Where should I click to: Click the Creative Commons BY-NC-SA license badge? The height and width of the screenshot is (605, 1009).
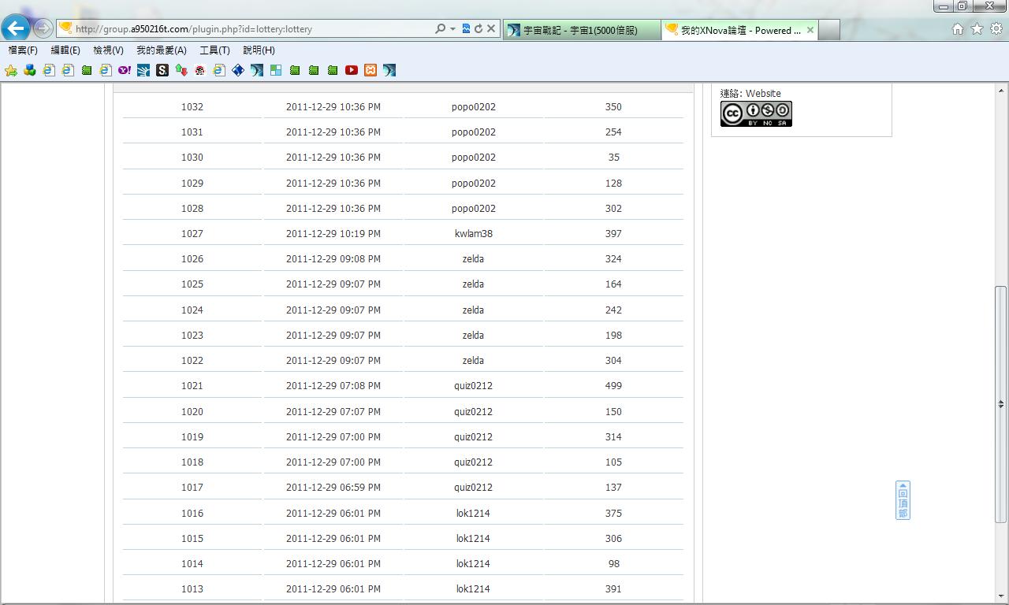click(x=756, y=113)
